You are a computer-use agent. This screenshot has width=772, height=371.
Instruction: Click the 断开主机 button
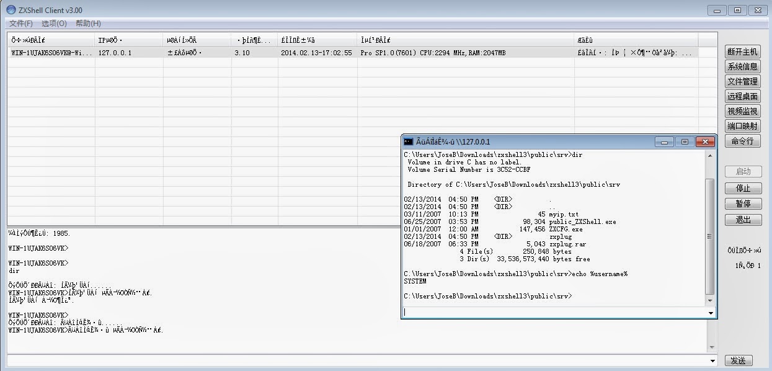[x=742, y=52]
